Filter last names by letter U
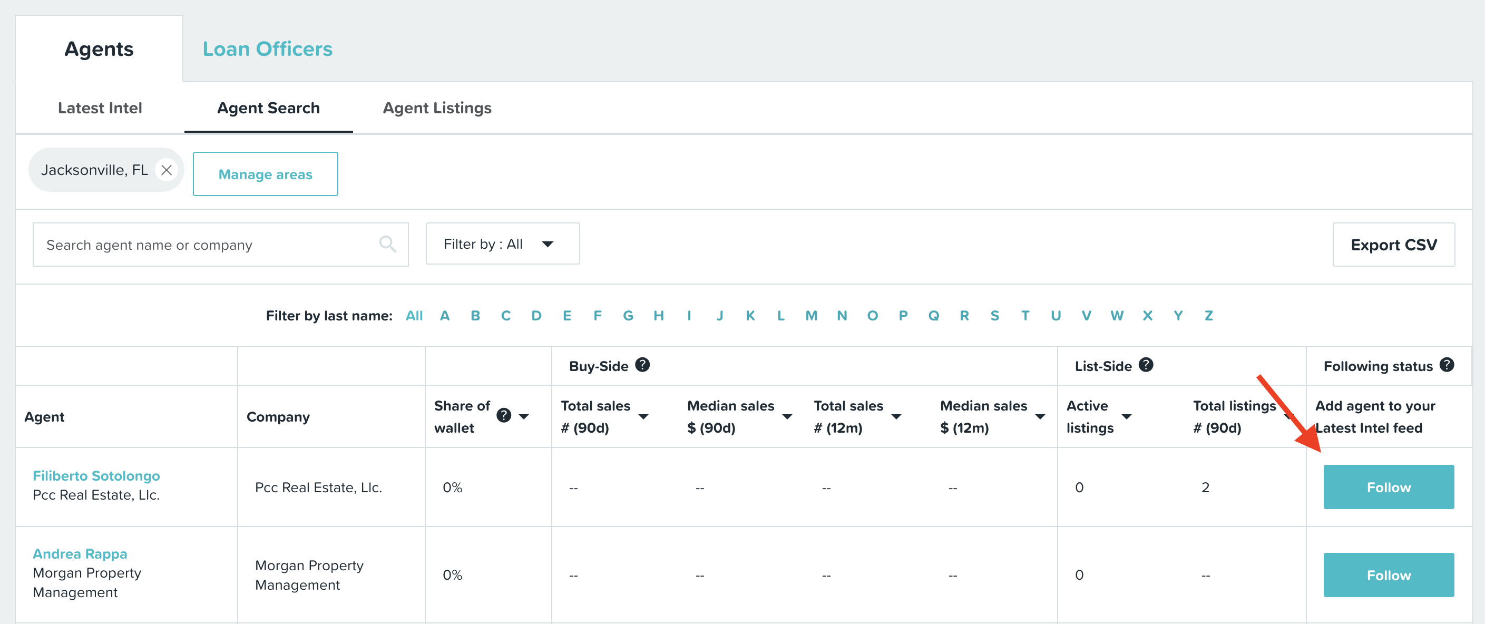The image size is (1485, 624). (x=1056, y=316)
